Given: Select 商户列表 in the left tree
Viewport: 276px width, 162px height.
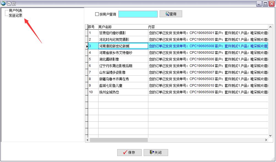Looking at the screenshot, I should click(x=15, y=10).
